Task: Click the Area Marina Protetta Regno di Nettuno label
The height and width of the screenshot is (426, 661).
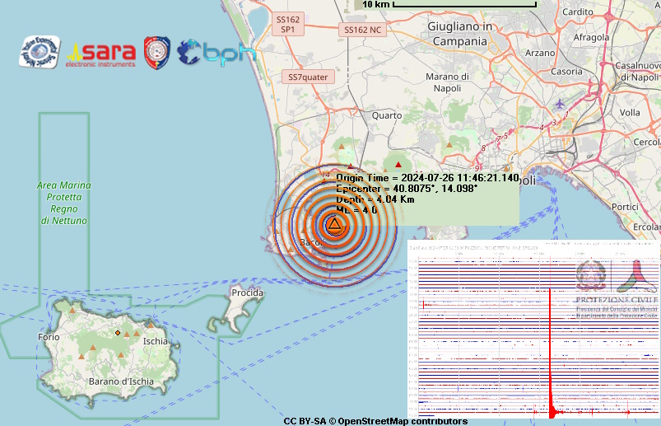Action: pyautogui.click(x=64, y=203)
